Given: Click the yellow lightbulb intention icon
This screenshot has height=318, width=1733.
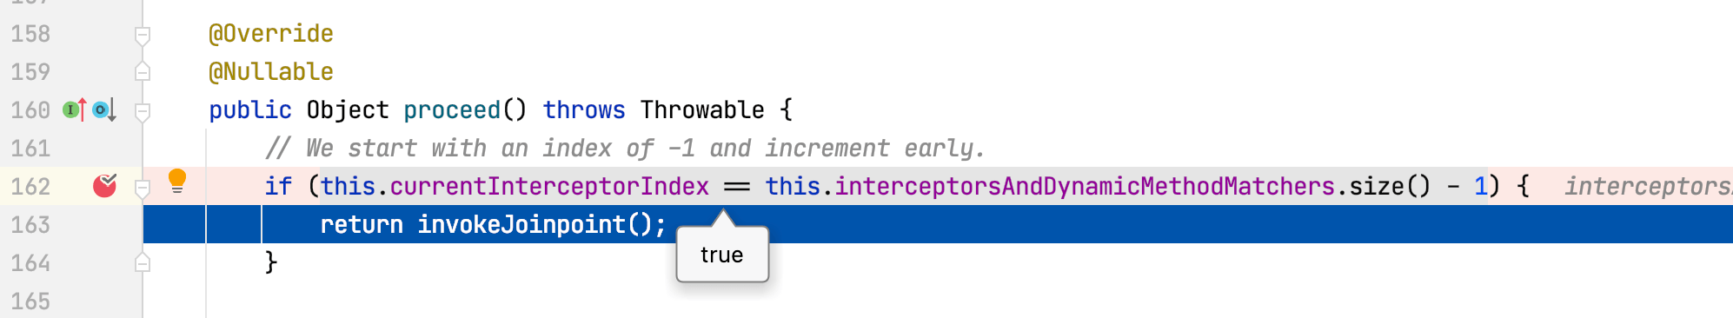Looking at the screenshot, I should click(177, 181).
